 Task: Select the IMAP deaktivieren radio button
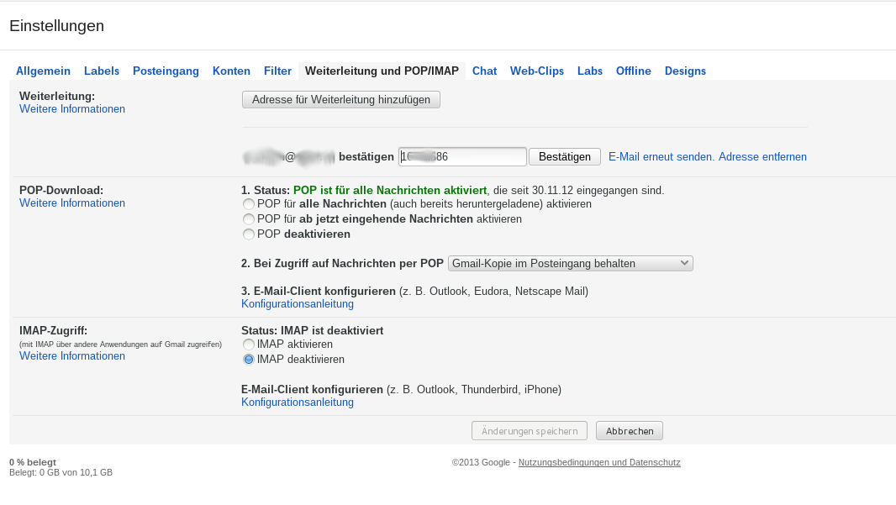(248, 360)
